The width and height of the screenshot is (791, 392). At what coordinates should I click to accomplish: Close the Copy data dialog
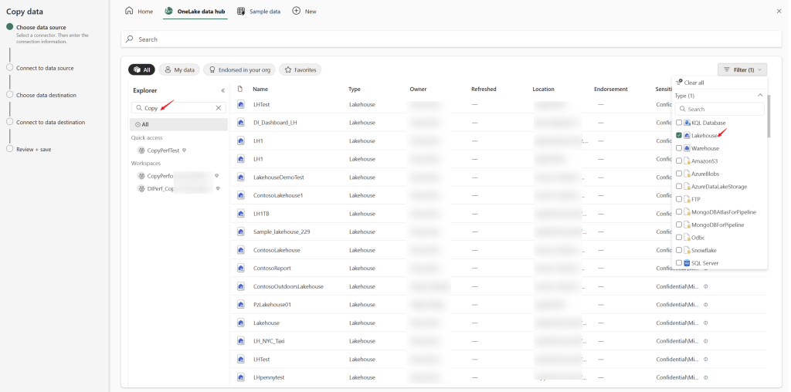click(x=779, y=11)
